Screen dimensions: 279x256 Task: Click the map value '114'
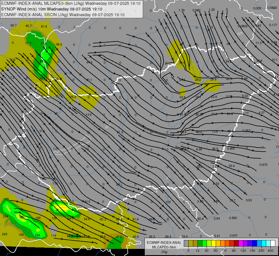coord(54,236)
